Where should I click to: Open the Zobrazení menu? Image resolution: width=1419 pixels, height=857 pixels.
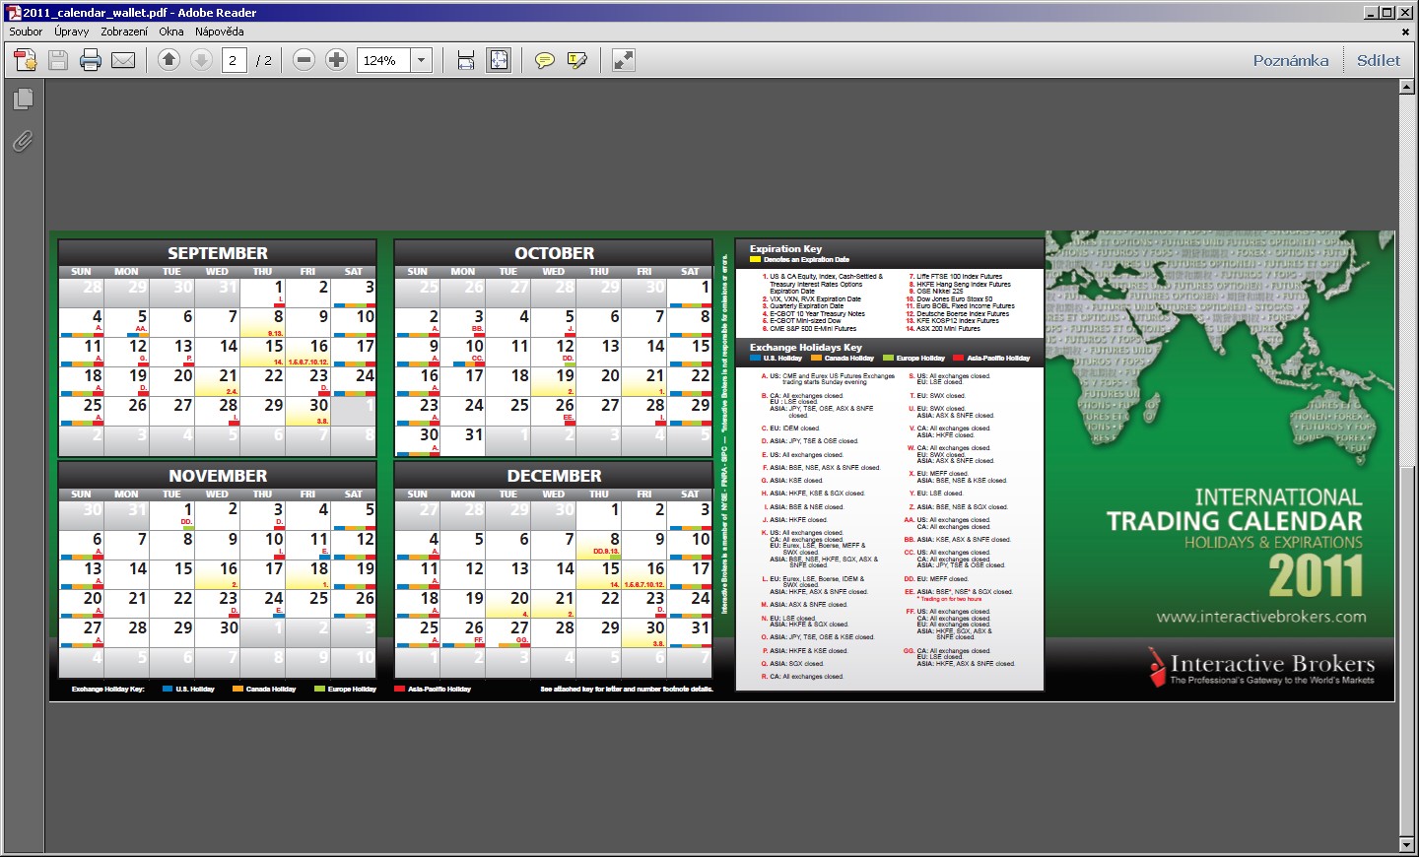tap(124, 32)
